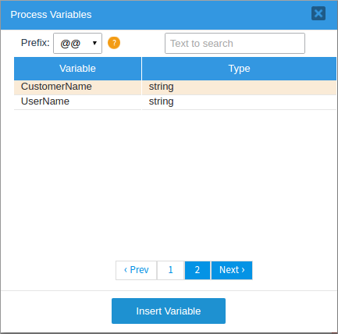Click the dropdown arrow beside @@

(94, 43)
